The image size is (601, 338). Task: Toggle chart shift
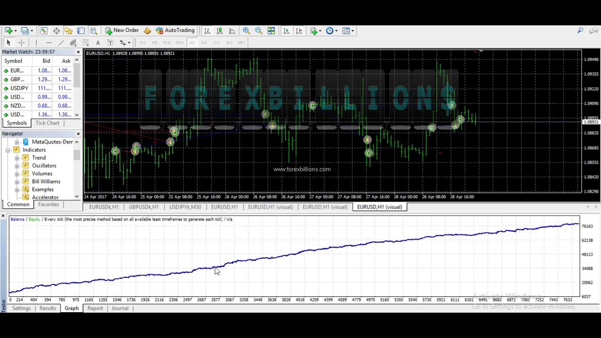point(299,31)
